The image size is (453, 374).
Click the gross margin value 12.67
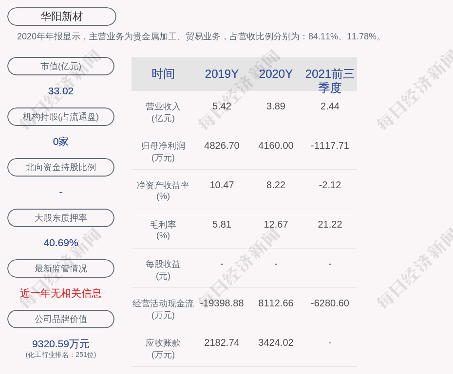[x=276, y=224]
